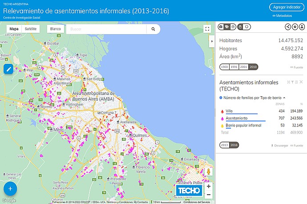307x204 pixels.
Task: Click the Total families value 469.900
Action: tap(296, 133)
